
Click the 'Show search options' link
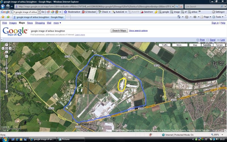[x=138, y=31]
